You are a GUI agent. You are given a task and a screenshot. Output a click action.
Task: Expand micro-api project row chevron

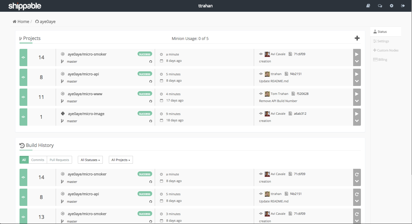tap(357, 81)
